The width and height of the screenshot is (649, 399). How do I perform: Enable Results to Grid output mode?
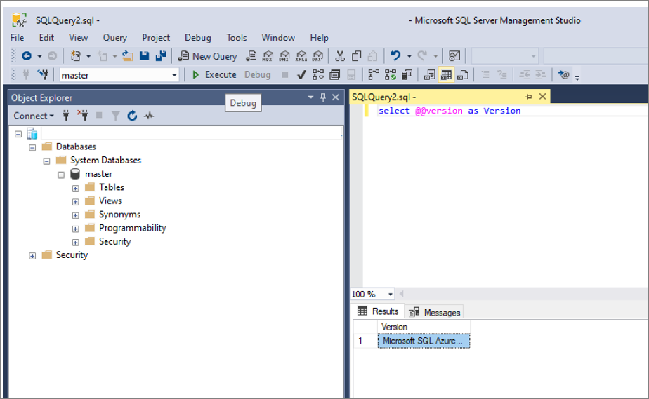click(x=446, y=74)
